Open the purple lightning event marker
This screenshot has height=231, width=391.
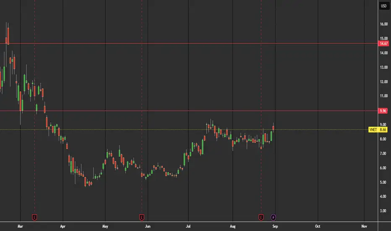click(273, 217)
